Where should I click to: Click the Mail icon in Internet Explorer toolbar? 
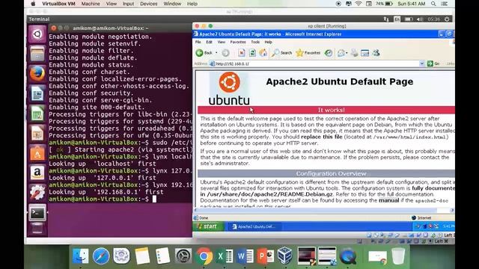coord(341,53)
